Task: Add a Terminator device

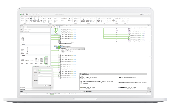Action: coord(51,20)
